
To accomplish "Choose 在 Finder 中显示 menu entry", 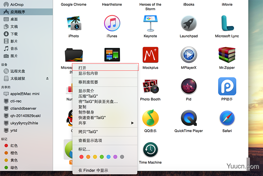I will [x=105, y=170].
